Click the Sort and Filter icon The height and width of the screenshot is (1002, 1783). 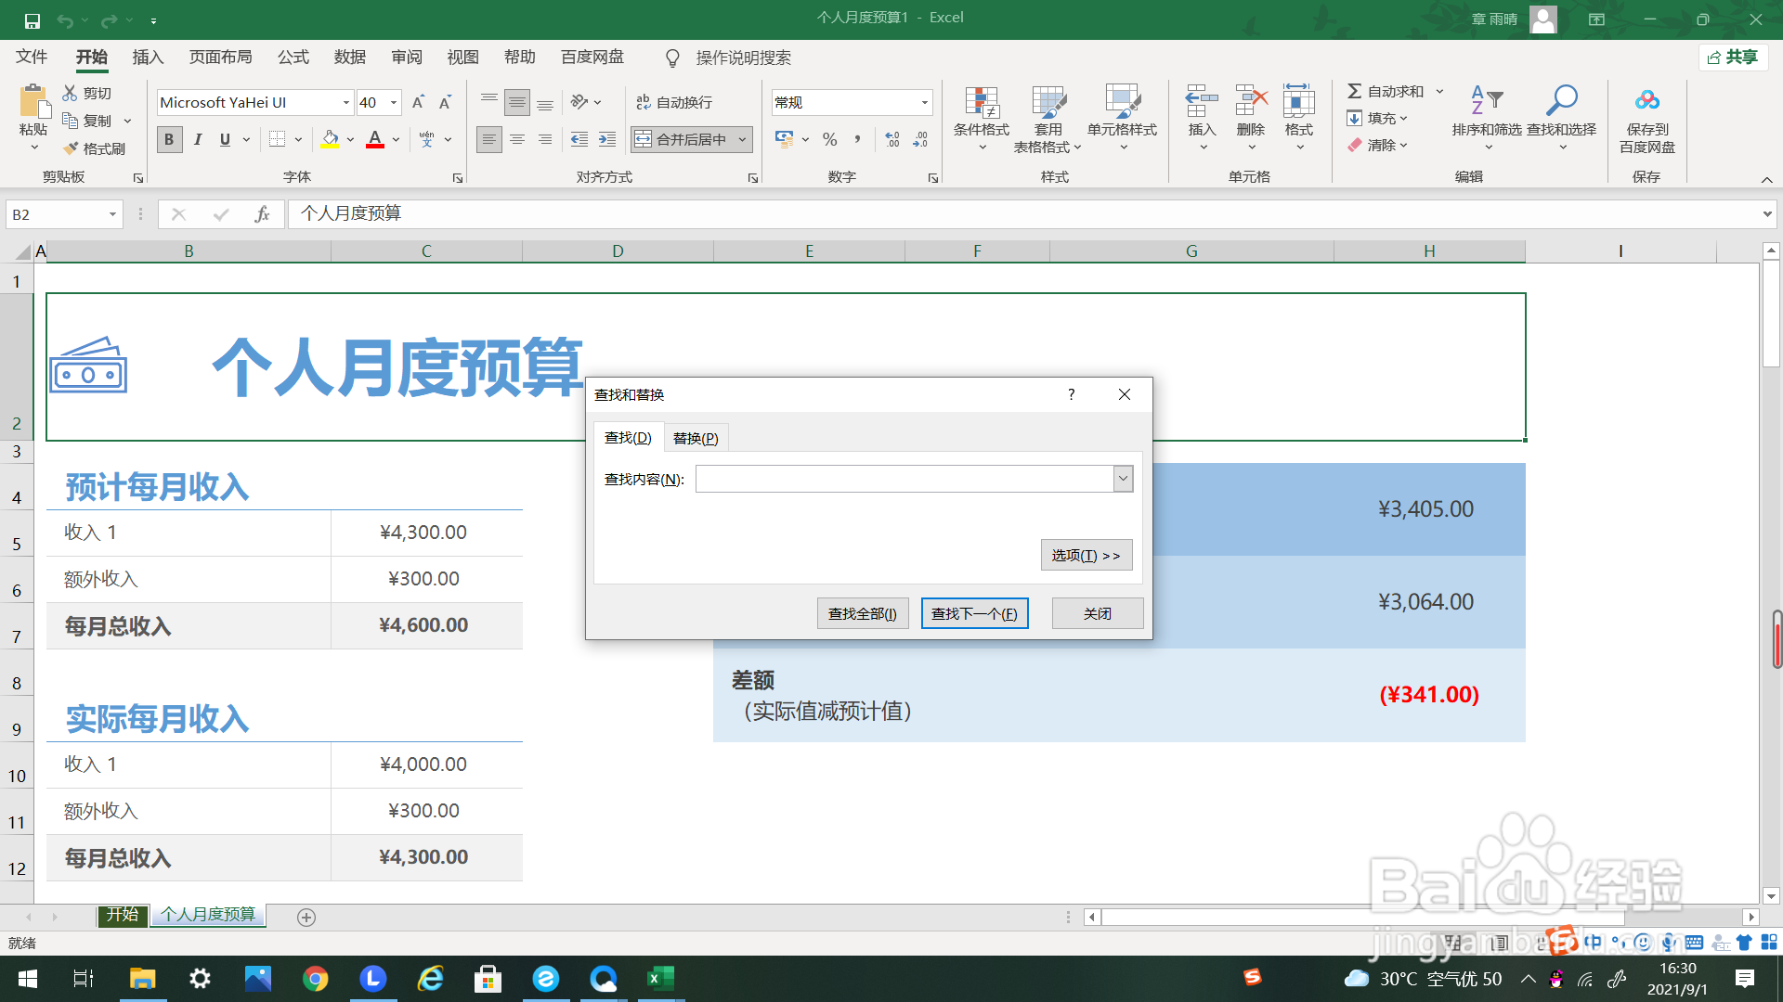[1486, 100]
